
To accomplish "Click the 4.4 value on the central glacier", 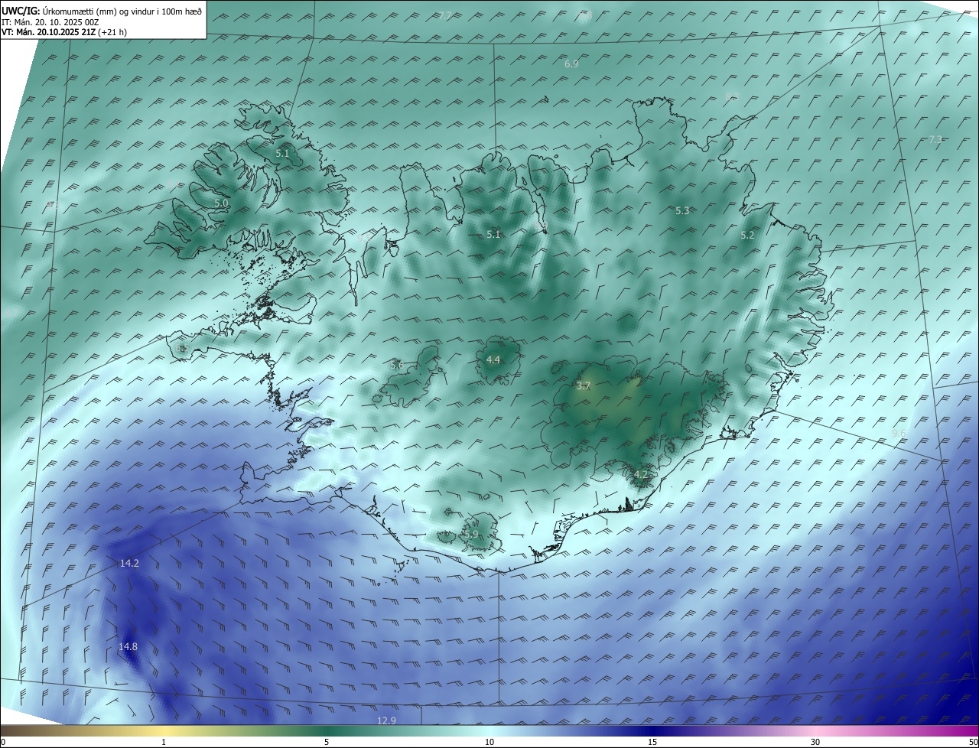I will [x=493, y=359].
